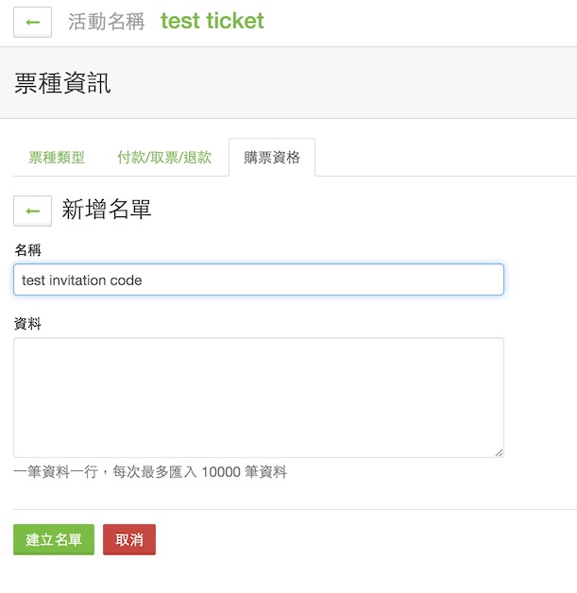
Task: Switch to the 票種類型 tab
Action: point(57,158)
